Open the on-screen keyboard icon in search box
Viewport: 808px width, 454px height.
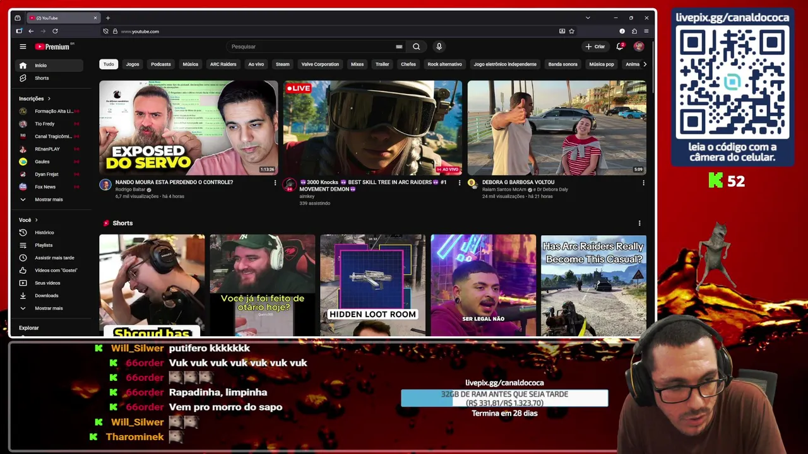tap(399, 47)
